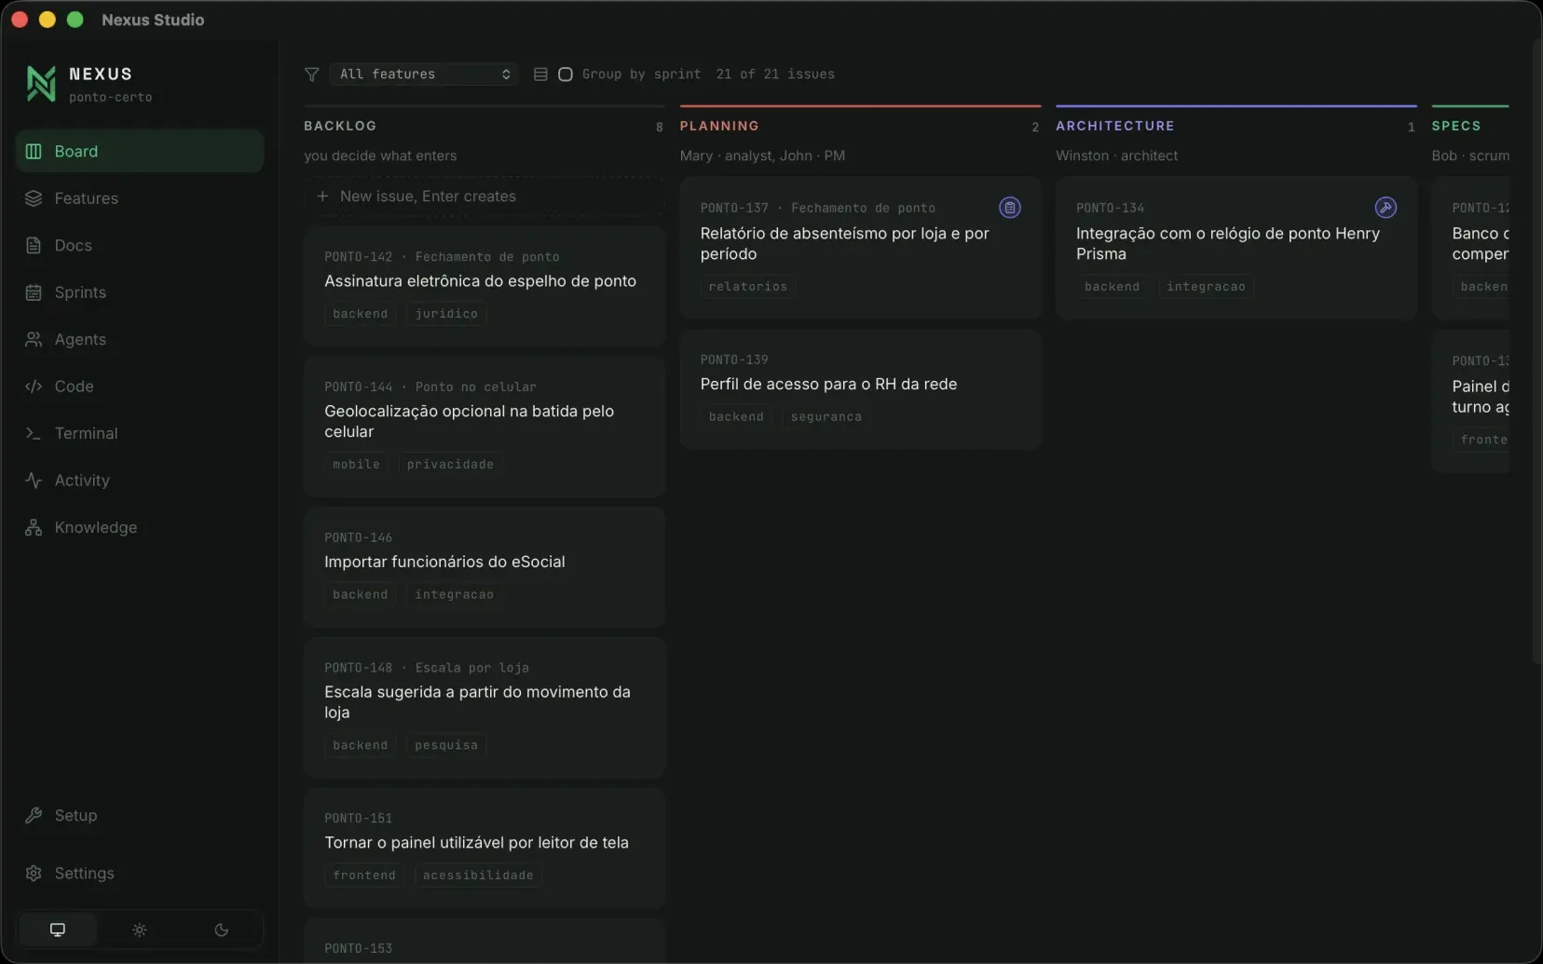The image size is (1543, 964).
Task: Click the ponto-certo project name
Action: pyautogui.click(x=110, y=97)
